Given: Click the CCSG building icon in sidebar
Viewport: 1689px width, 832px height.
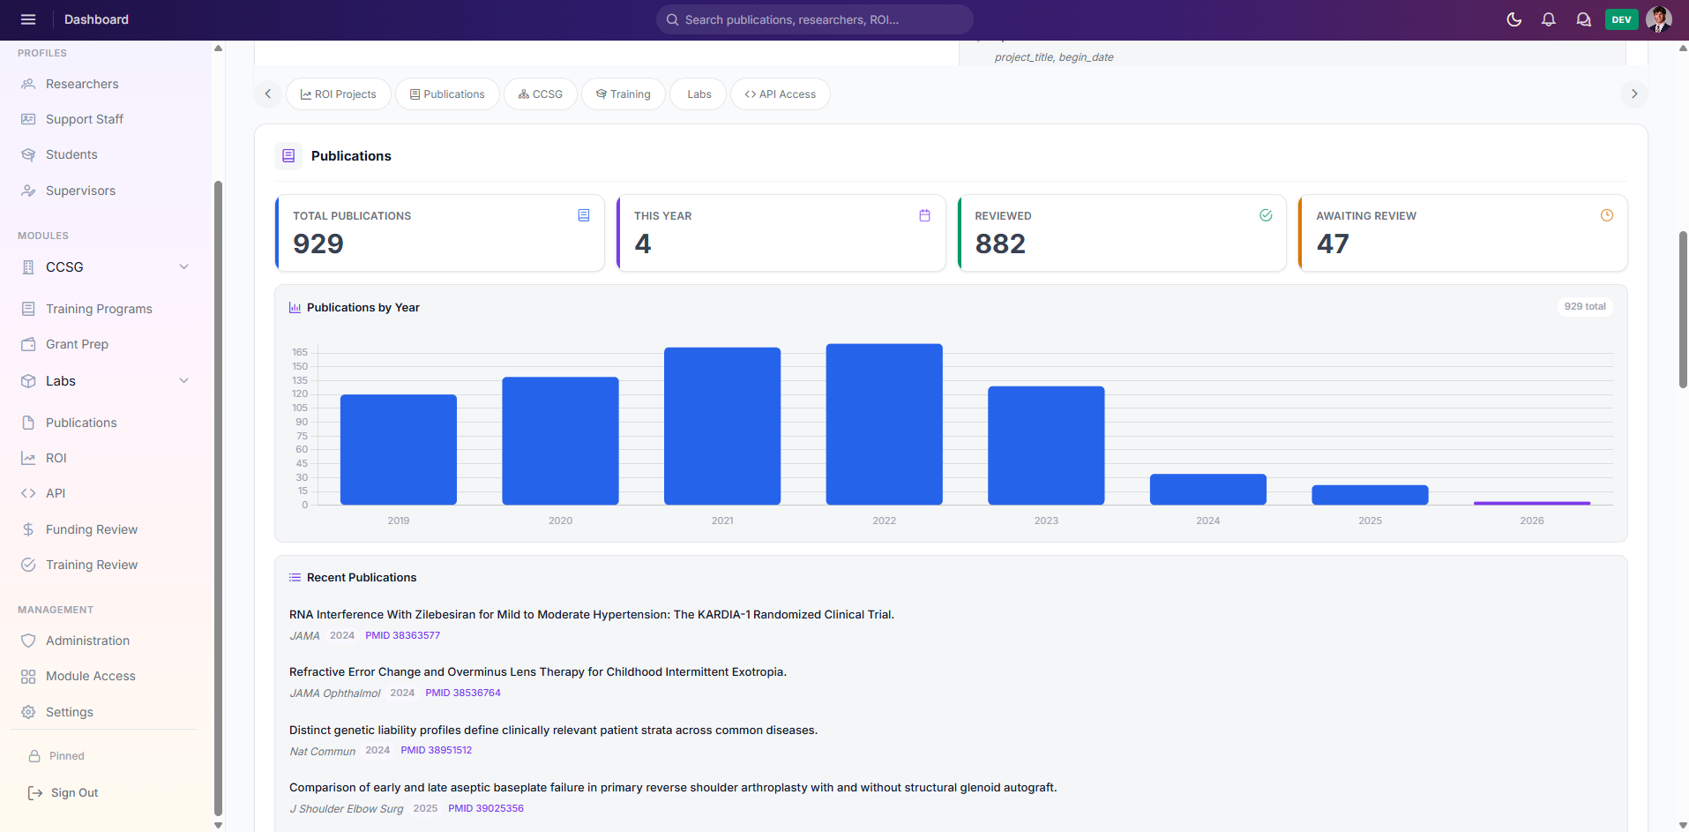Looking at the screenshot, I should (28, 267).
